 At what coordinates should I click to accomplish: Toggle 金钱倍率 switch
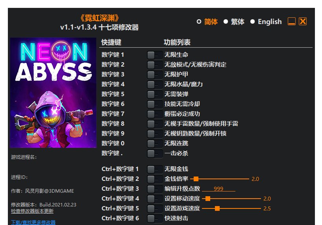[155, 179]
